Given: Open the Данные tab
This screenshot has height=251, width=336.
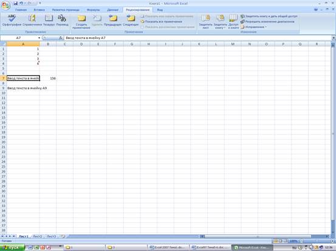Looking at the screenshot, I should point(113,10).
